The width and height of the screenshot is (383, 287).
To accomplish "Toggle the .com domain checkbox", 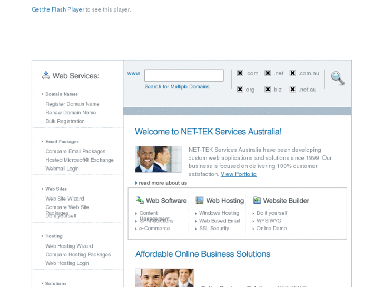I will [240, 73].
